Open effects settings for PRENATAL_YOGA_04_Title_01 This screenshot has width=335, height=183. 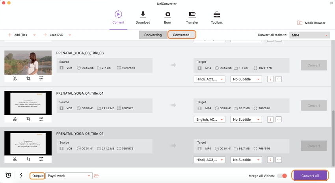click(41, 119)
